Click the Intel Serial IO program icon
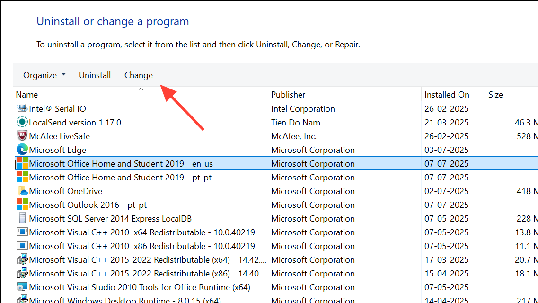The width and height of the screenshot is (538, 303). (22, 108)
